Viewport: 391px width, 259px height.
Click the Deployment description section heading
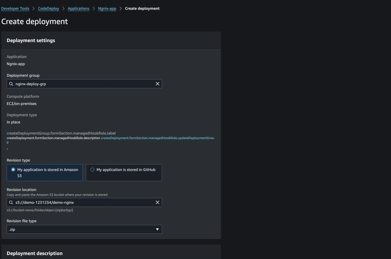[35, 253]
